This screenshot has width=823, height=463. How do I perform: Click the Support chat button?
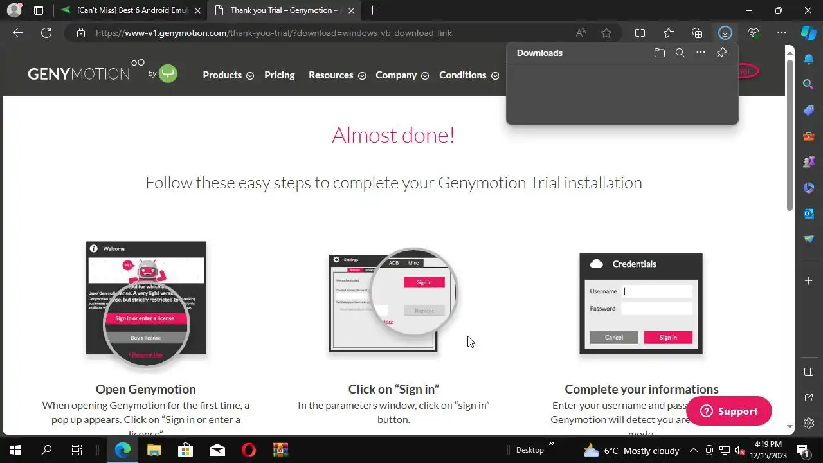pyautogui.click(x=728, y=412)
